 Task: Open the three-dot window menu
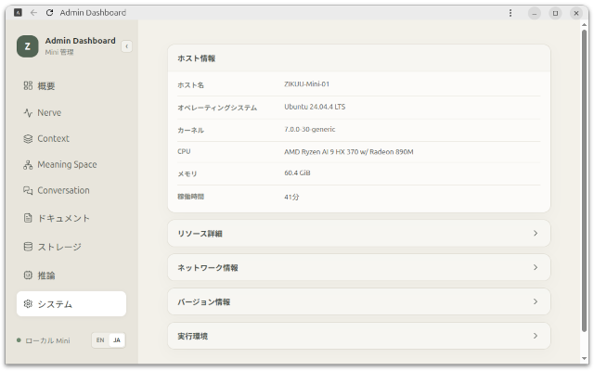point(510,13)
